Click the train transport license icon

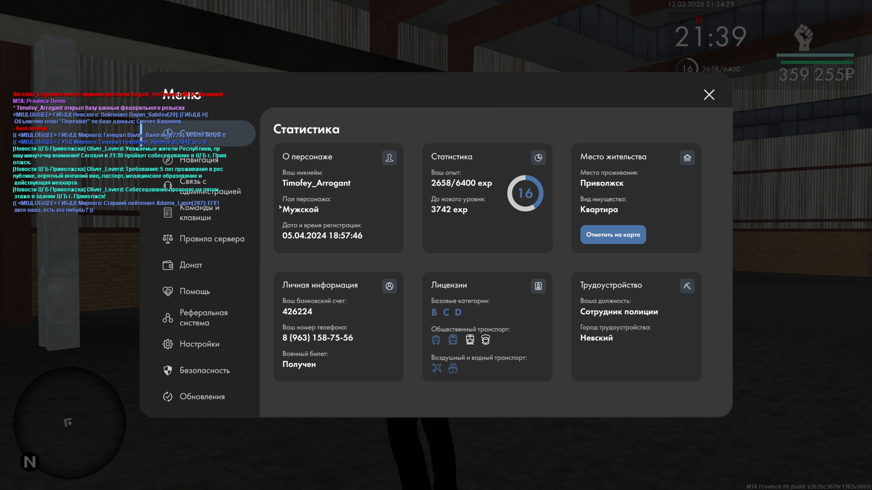pyautogui.click(x=470, y=339)
